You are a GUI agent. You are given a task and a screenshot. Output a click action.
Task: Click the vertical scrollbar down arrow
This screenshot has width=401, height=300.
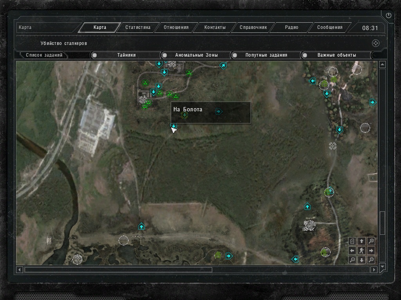pyautogui.click(x=382, y=266)
